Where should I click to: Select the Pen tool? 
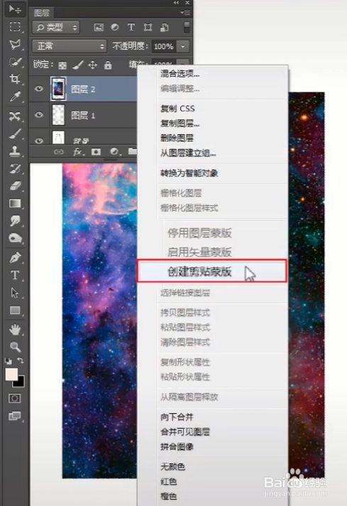[x=15, y=258]
